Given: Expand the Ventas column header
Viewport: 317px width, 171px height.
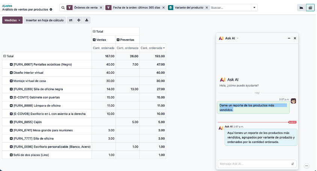Looking at the screenshot, I should coord(94,40).
